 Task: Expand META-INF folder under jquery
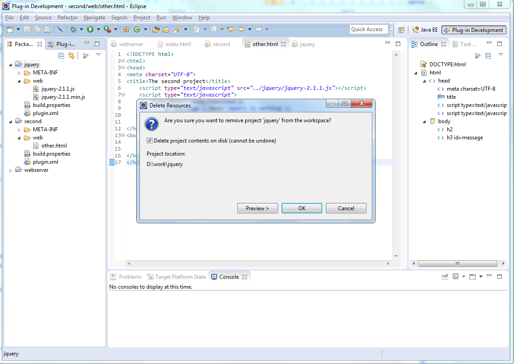tap(19, 73)
